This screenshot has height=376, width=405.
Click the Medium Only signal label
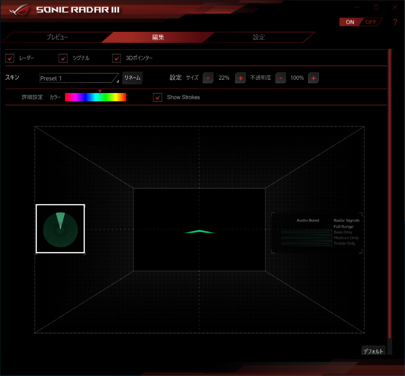click(x=346, y=238)
